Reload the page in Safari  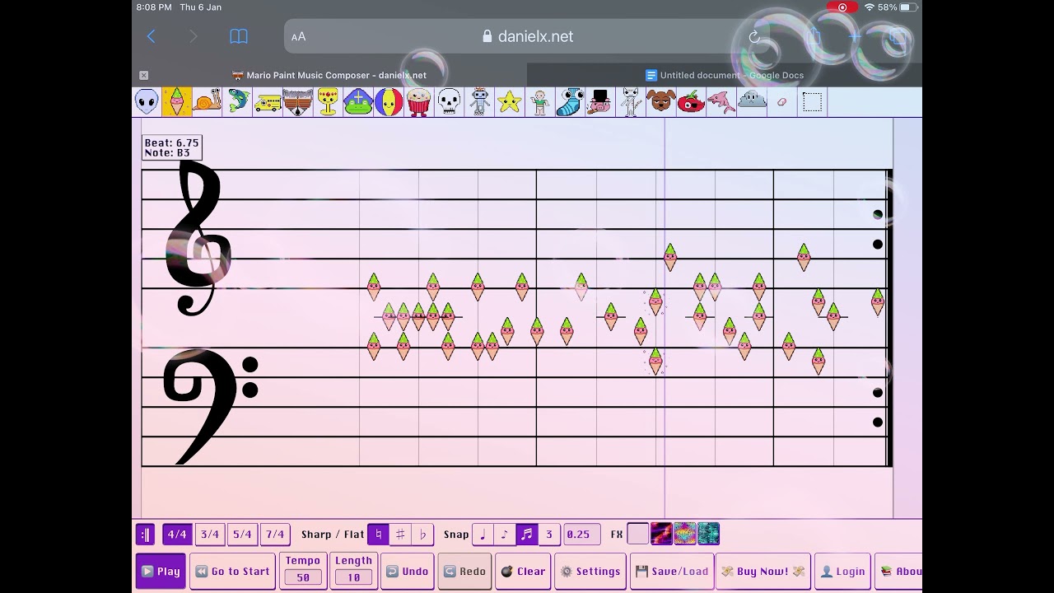point(754,36)
